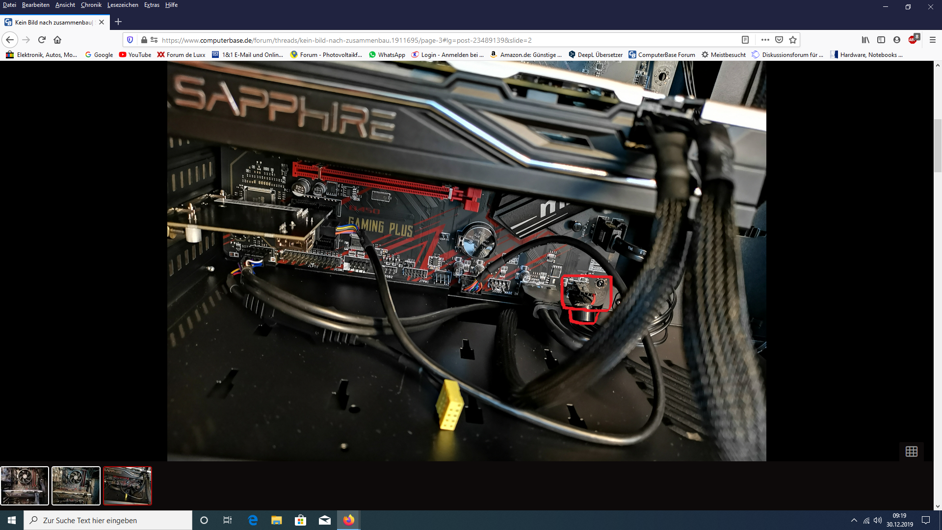Click the page vertical scrollbar
The image size is (942, 530).
point(938,146)
